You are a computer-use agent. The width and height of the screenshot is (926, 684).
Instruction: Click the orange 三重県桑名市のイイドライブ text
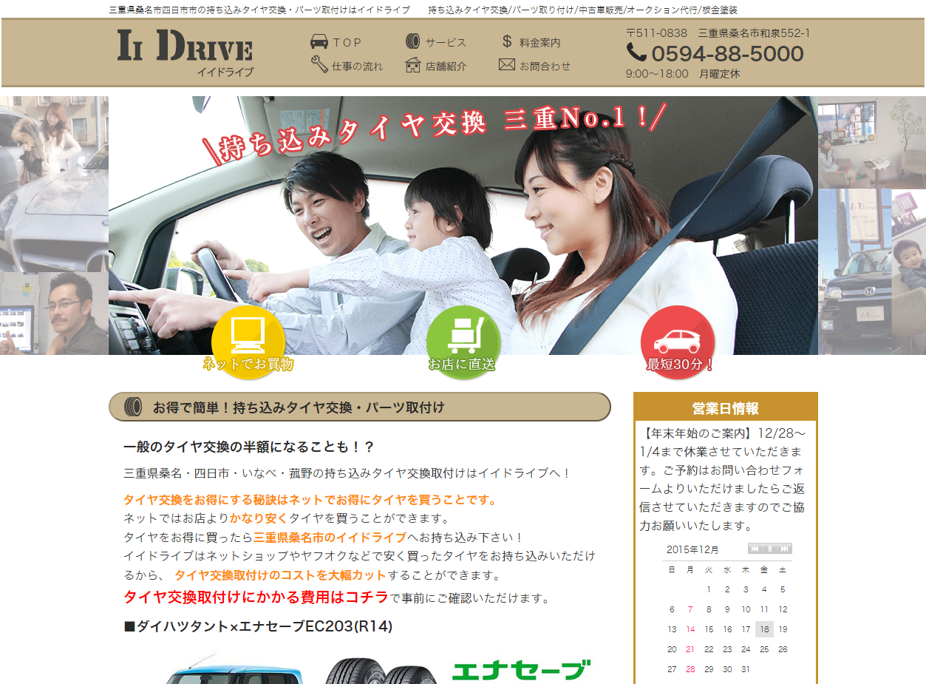330,538
